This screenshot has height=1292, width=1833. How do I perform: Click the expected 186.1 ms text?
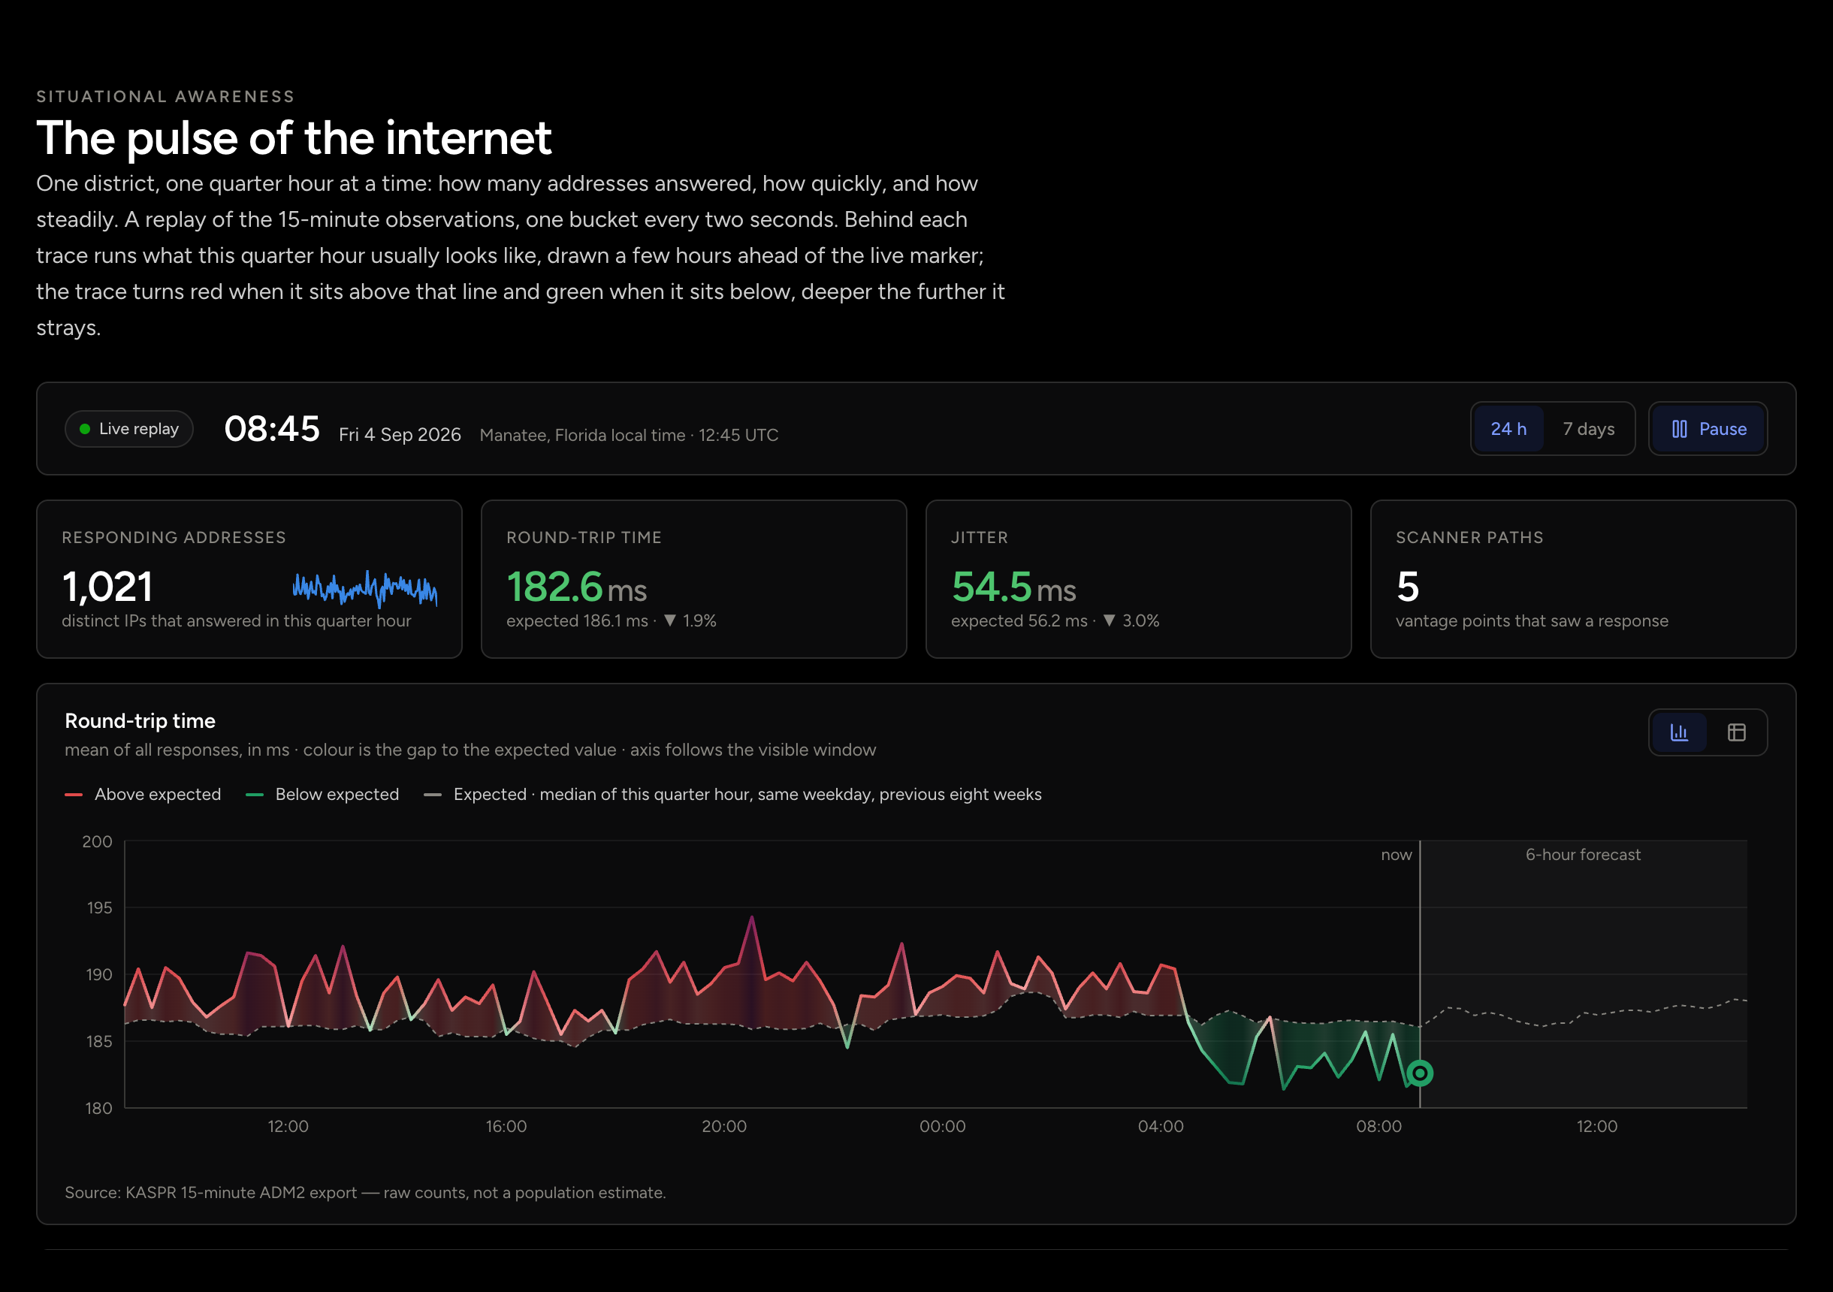coord(577,620)
